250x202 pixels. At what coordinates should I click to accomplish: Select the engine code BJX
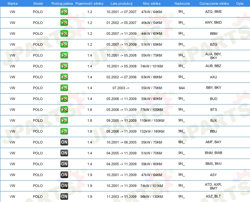coord(214,120)
